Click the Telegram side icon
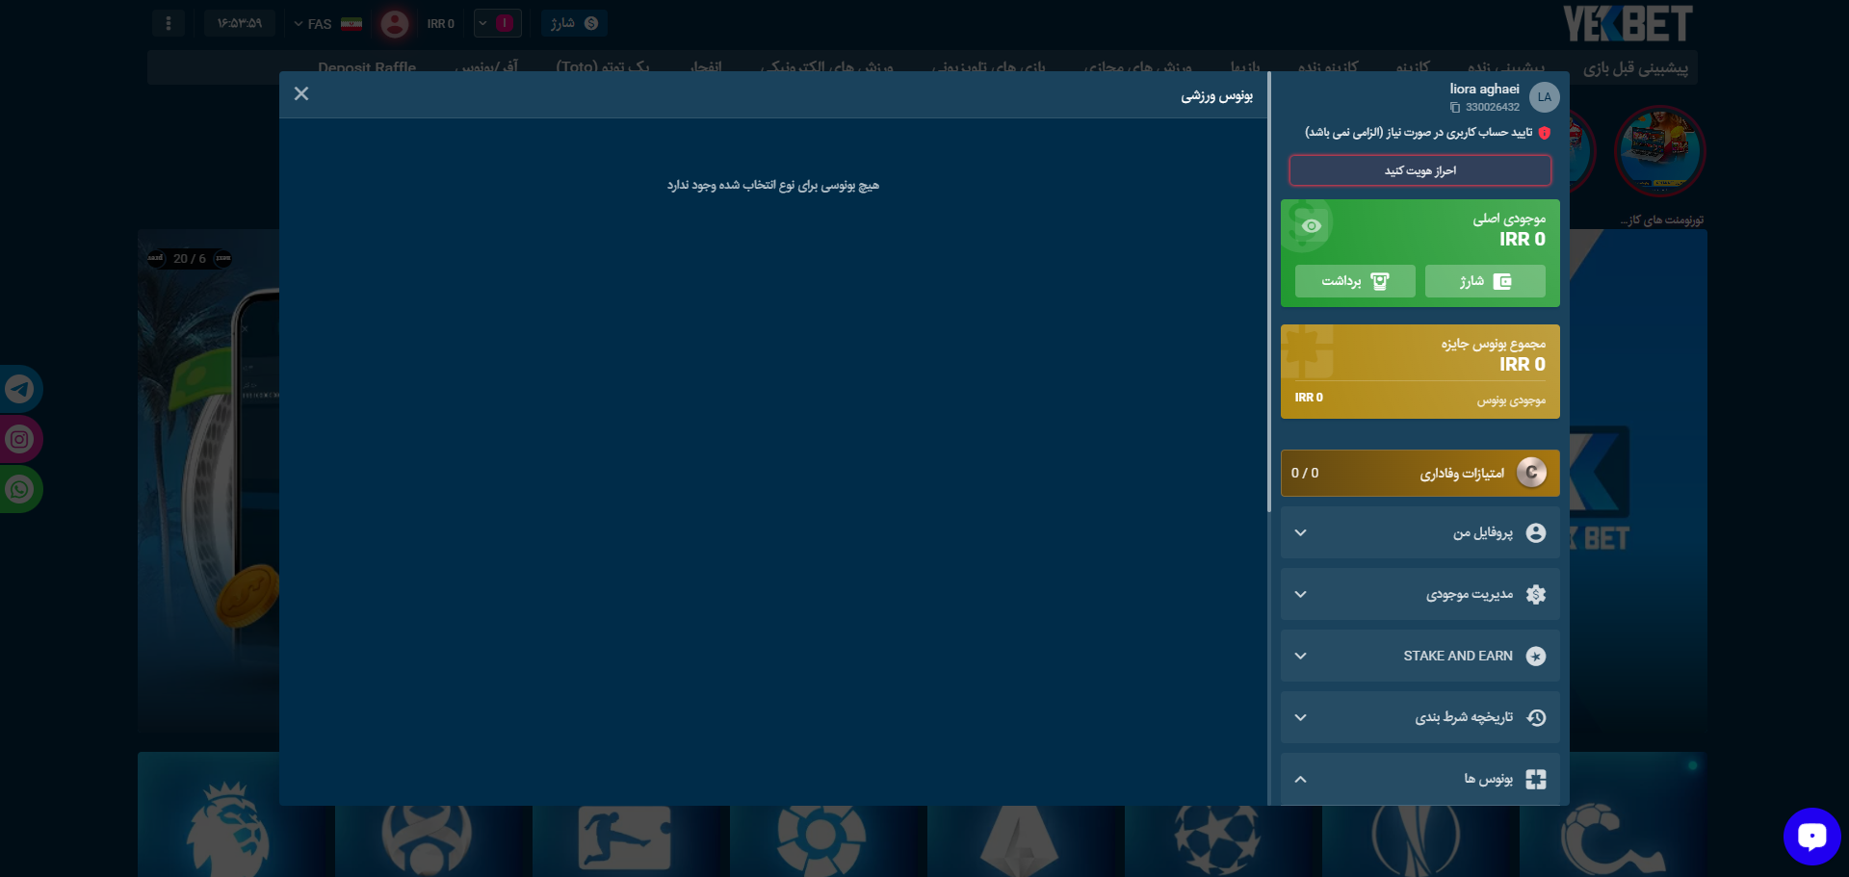 [19, 389]
